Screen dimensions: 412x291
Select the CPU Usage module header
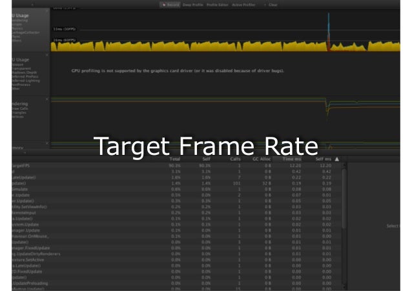point(20,15)
